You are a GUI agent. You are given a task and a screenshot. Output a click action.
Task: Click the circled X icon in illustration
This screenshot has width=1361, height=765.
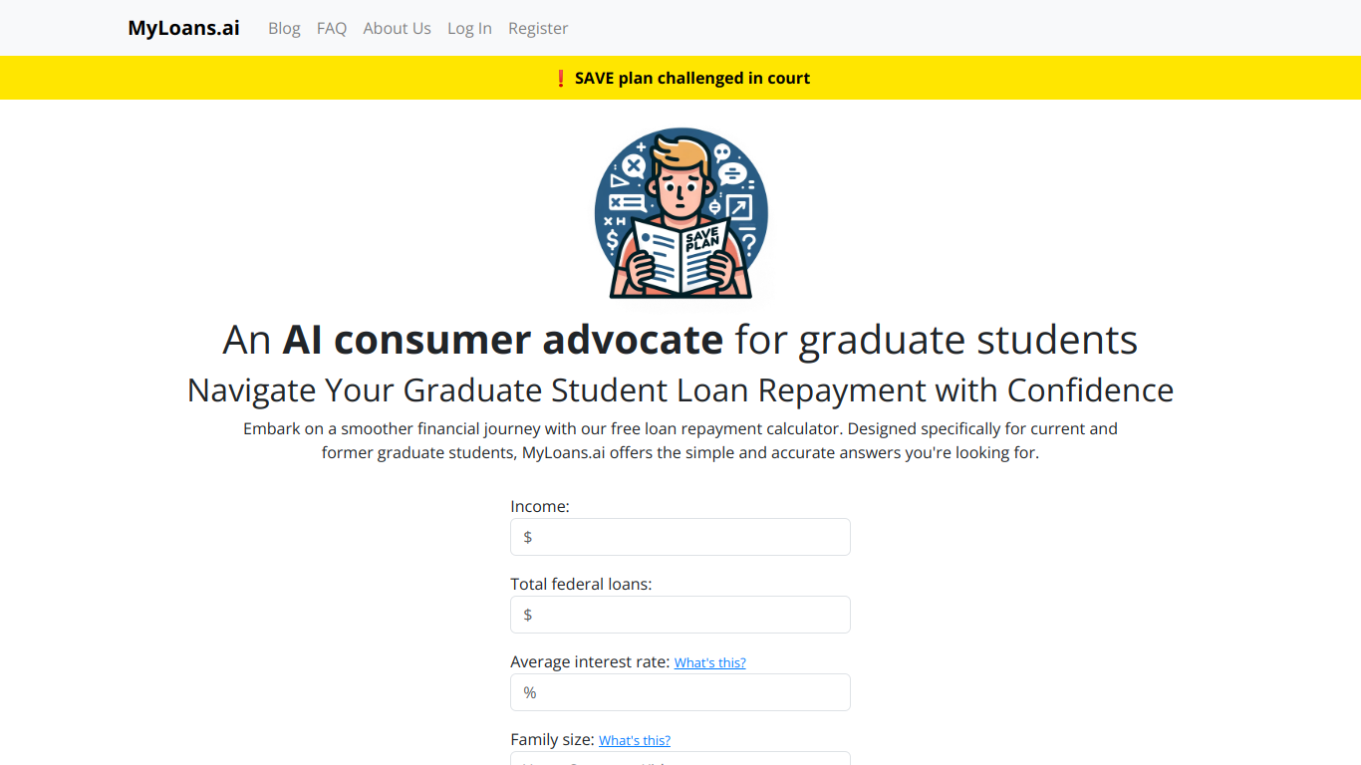coord(634,166)
